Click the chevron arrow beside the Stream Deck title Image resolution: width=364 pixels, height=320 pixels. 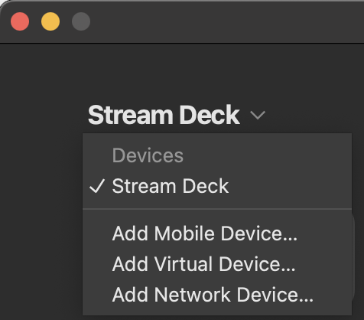point(258,115)
